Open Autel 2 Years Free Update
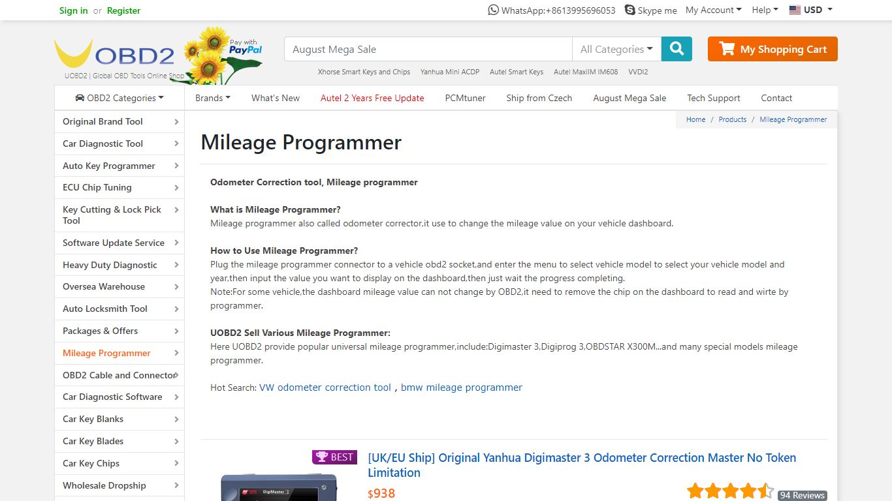Viewport: 892px width, 501px height. pos(372,98)
